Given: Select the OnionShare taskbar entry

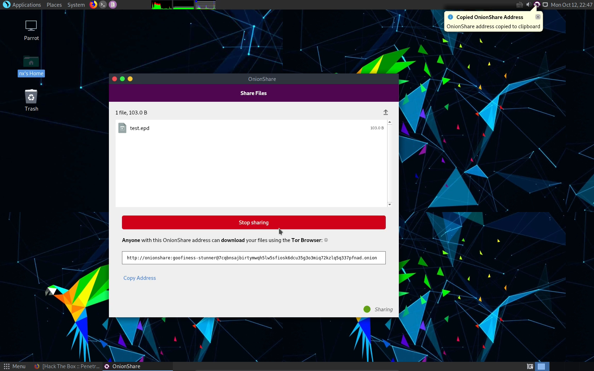Looking at the screenshot, I should coord(138,366).
